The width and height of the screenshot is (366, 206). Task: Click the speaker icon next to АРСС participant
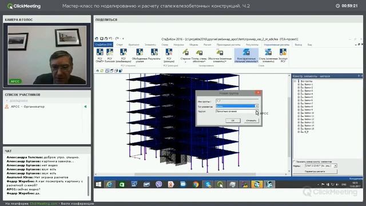pyautogui.click(x=85, y=106)
